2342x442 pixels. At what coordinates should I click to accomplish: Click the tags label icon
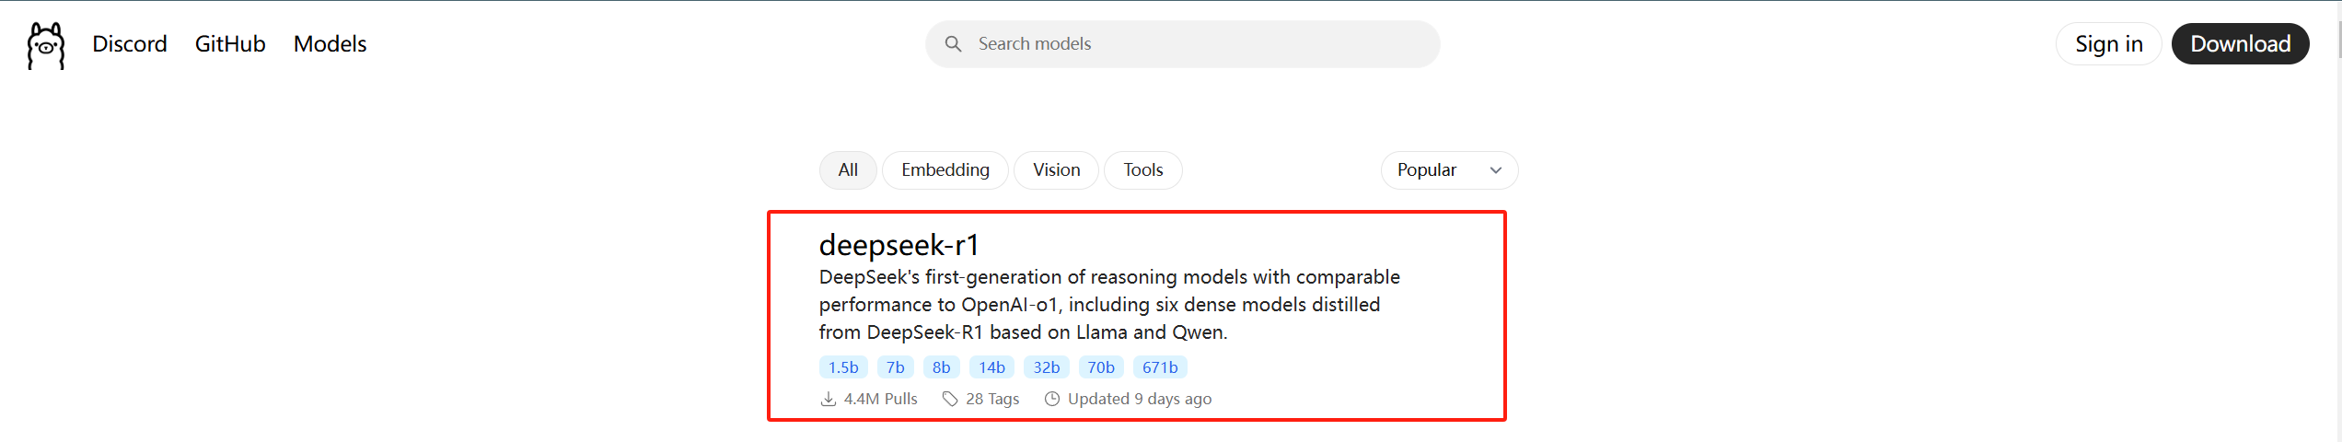point(950,399)
